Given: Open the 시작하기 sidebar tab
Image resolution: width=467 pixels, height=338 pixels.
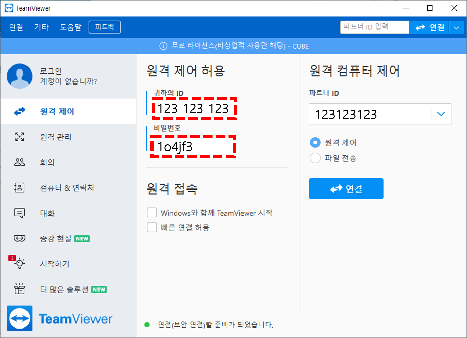Looking at the screenshot, I should (68, 264).
